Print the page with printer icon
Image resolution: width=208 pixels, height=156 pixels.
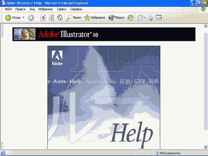pos(150,18)
